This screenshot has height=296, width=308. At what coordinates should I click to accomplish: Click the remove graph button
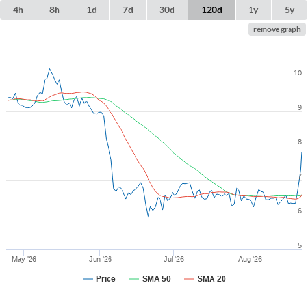(x=277, y=29)
